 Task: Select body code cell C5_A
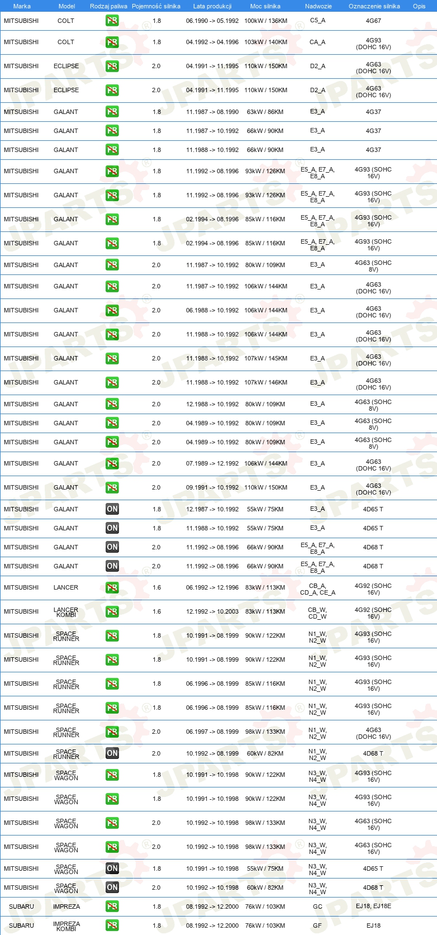click(x=317, y=21)
